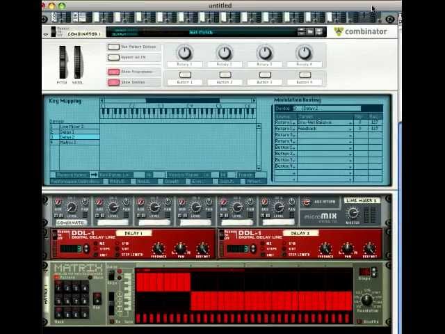Click the keyboard range left arrow

102,100
